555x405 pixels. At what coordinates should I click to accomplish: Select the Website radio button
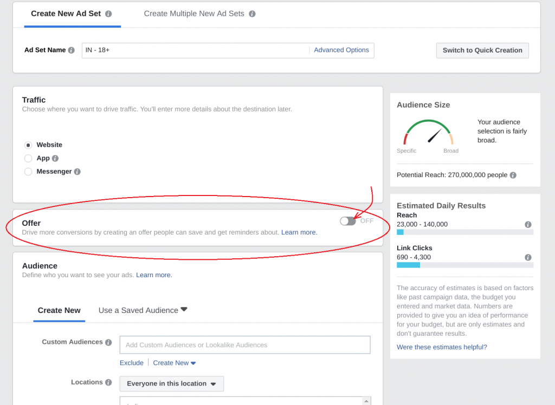[28, 145]
